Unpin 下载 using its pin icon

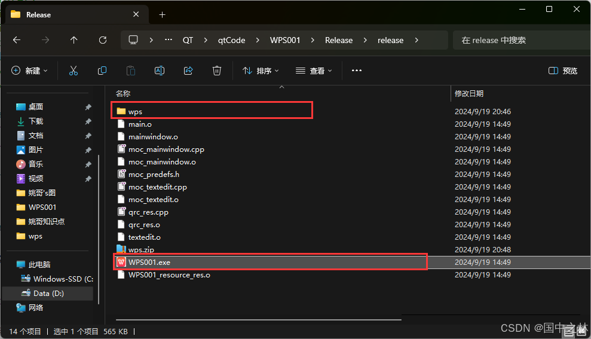[88, 121]
